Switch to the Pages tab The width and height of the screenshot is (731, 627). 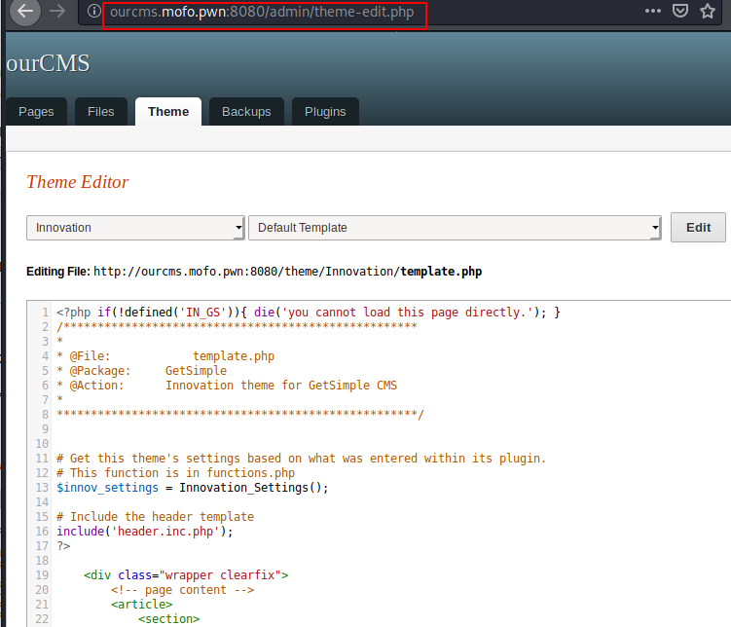pos(36,111)
